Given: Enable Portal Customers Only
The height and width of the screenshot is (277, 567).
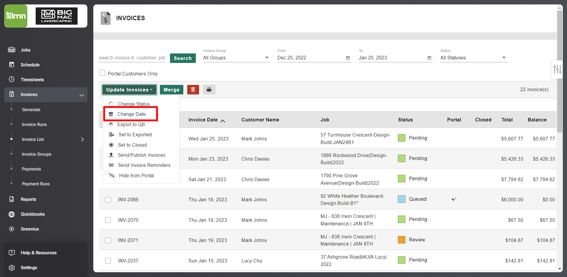Looking at the screenshot, I should coord(102,73).
